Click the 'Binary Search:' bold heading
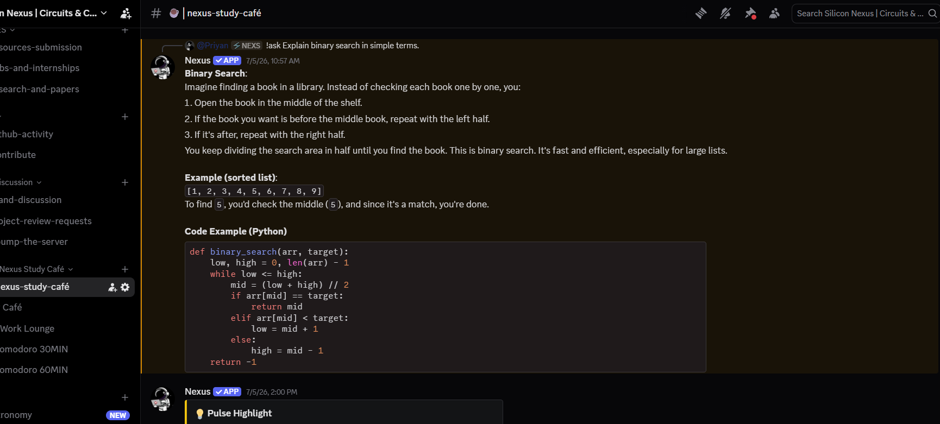The width and height of the screenshot is (940, 424). pyautogui.click(x=216, y=73)
